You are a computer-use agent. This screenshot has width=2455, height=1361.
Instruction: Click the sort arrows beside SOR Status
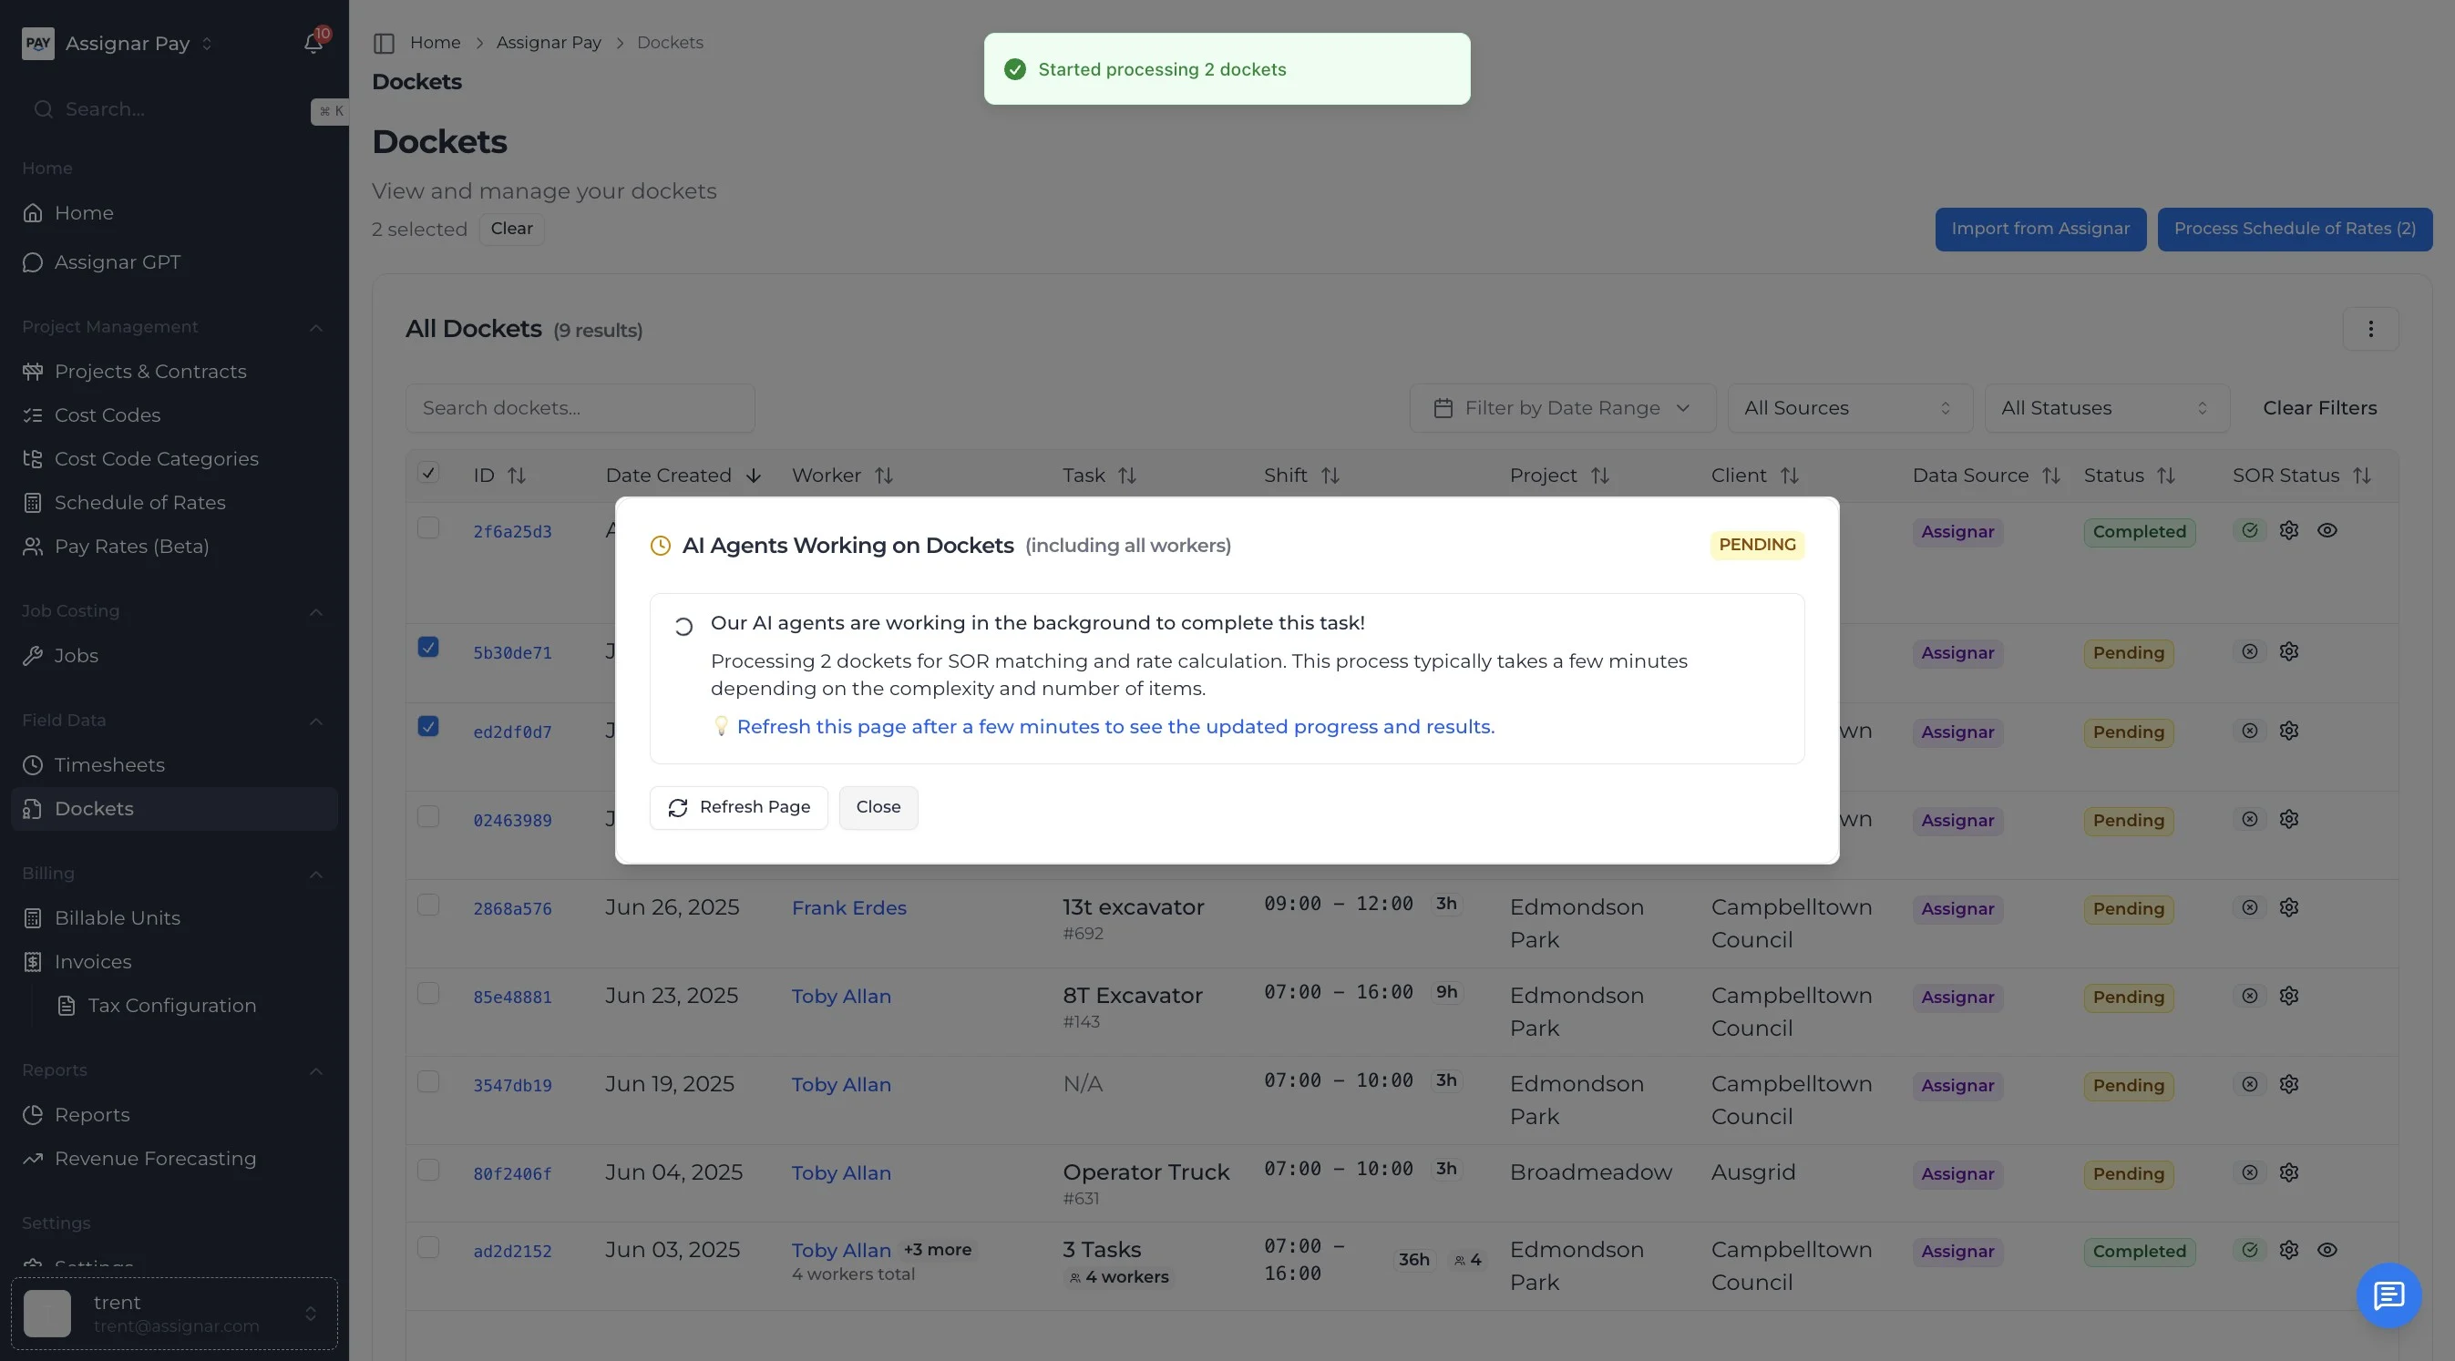coord(2362,476)
